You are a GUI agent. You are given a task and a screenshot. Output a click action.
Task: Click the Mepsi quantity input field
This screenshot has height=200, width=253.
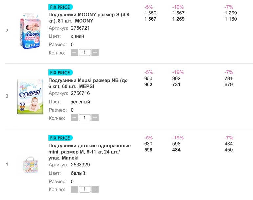(85, 118)
